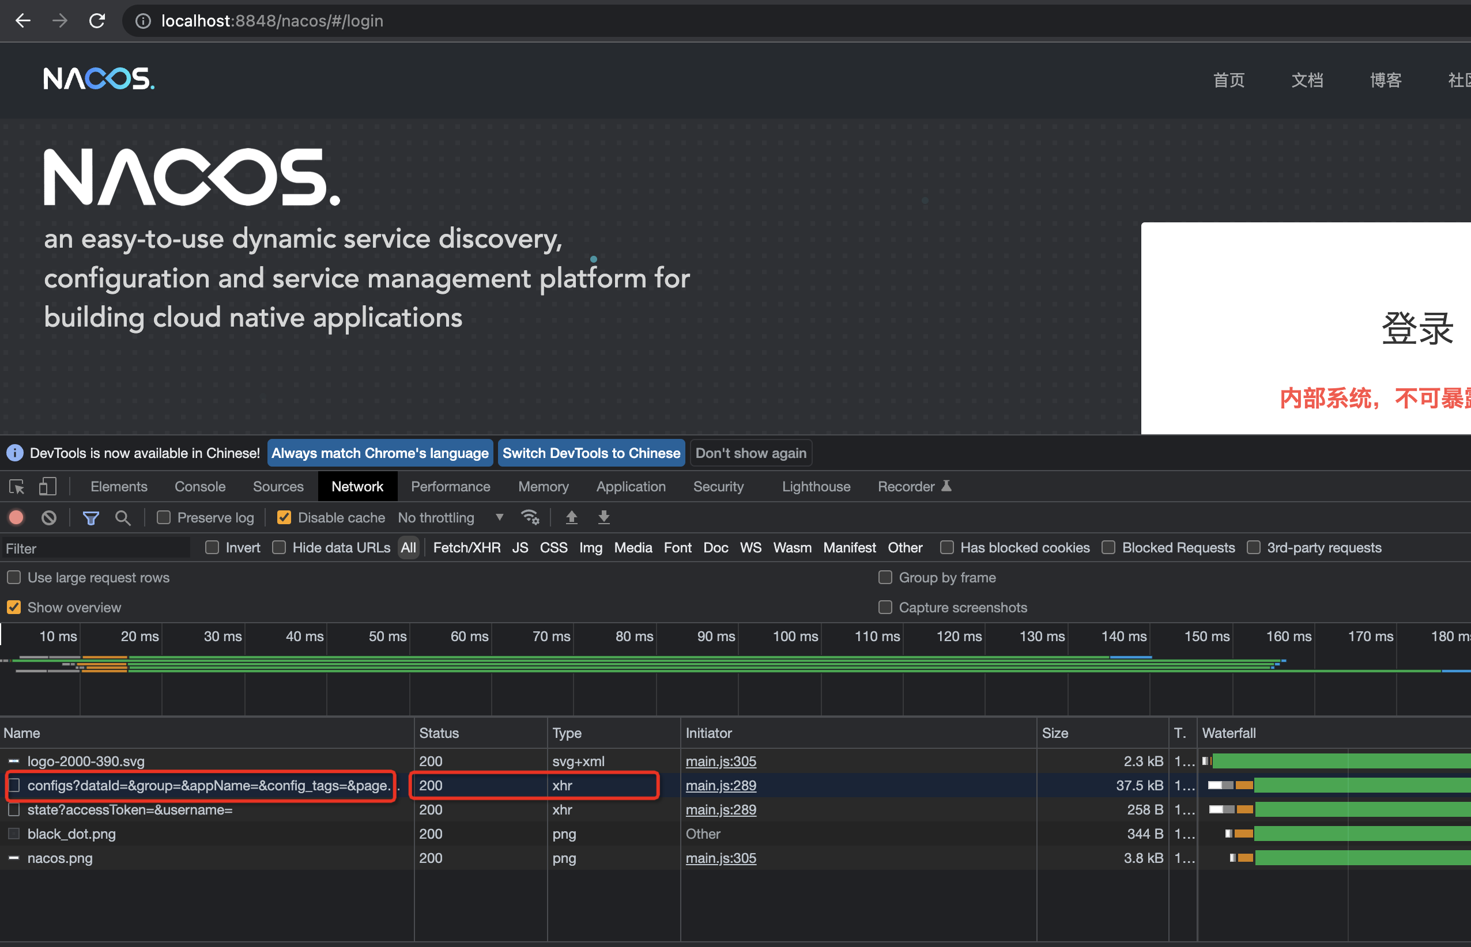1471x947 pixels.
Task: Open network conditions settings
Action: pyautogui.click(x=530, y=517)
